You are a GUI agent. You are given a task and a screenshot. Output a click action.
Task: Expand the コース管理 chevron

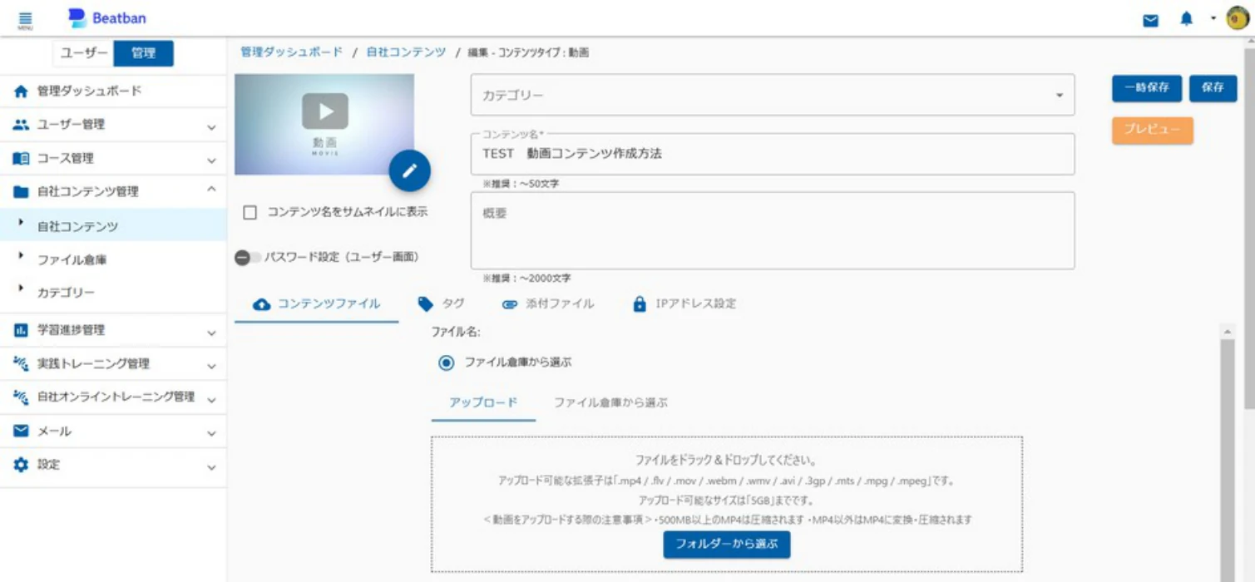click(211, 160)
